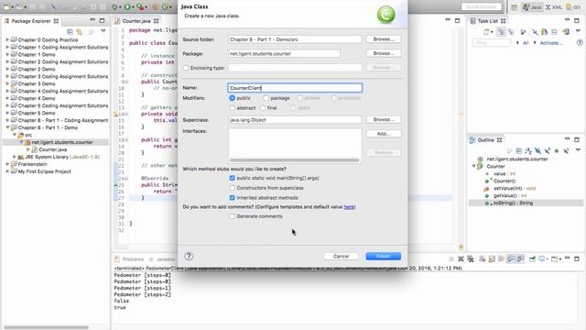Switch Task List to Scheduled view icon
This screenshot has width=586, height=330.
tap(511, 32)
